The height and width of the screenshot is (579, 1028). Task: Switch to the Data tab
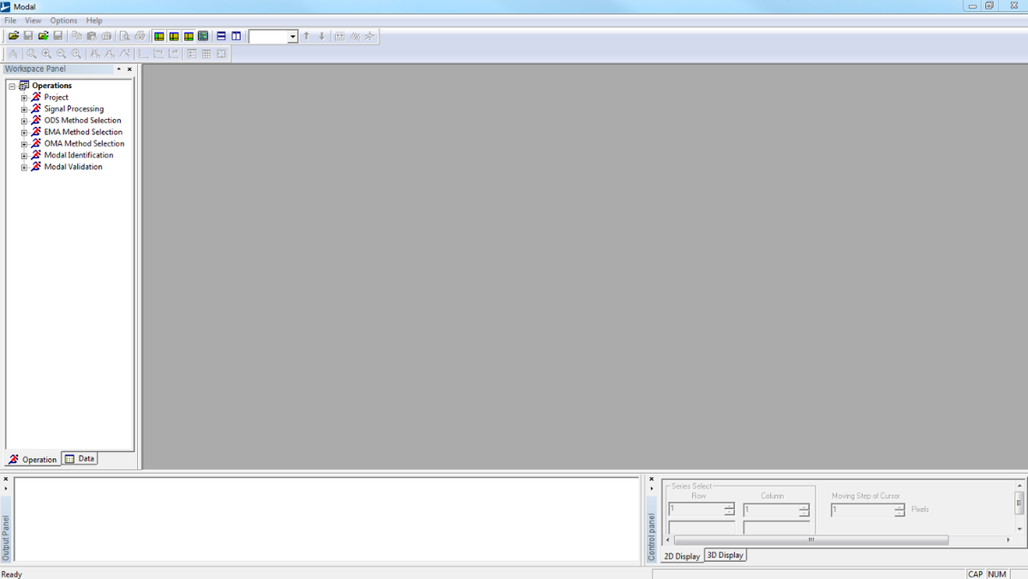[79, 457]
